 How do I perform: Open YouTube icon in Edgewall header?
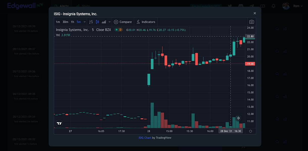pyautogui.click(x=263, y=6)
